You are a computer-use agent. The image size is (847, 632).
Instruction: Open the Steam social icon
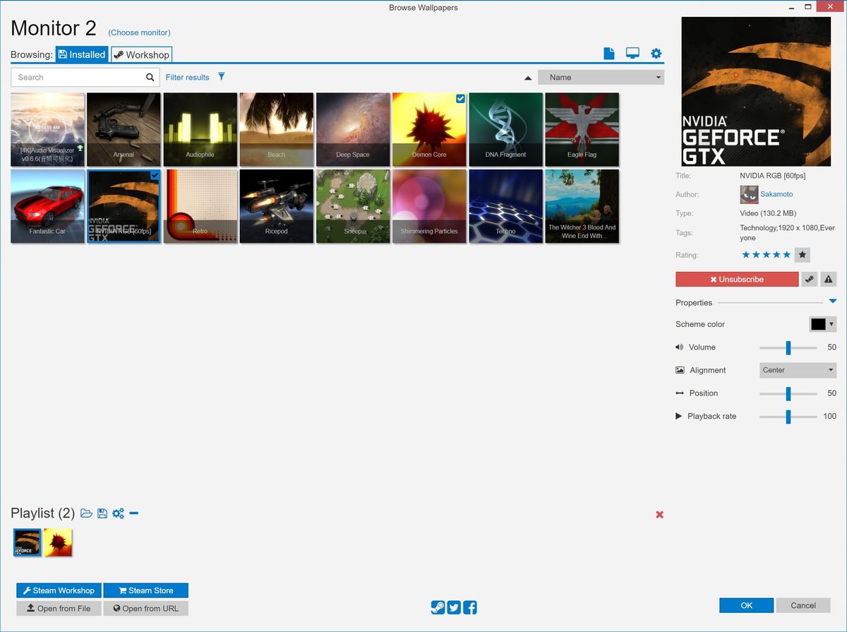click(x=438, y=607)
